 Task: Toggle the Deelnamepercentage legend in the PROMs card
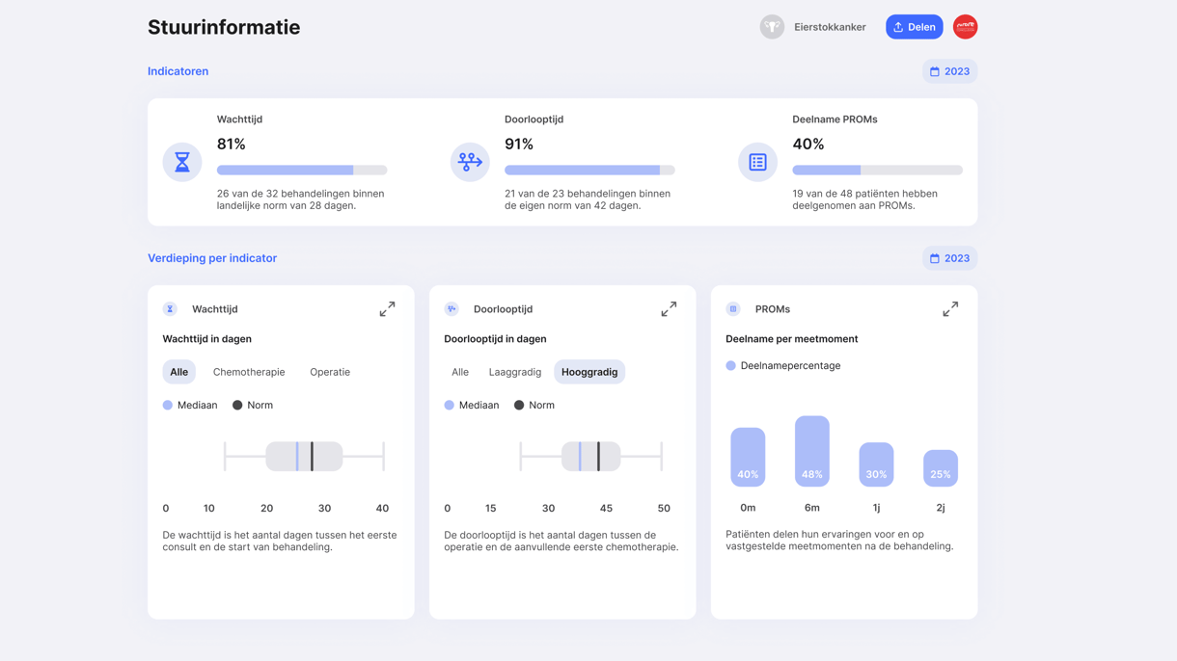pyautogui.click(x=785, y=365)
